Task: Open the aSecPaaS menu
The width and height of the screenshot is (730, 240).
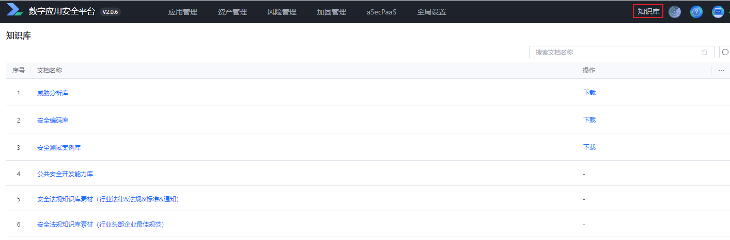Action: click(x=381, y=12)
